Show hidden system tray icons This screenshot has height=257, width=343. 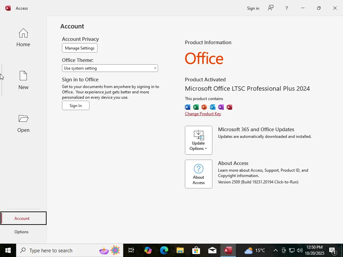pyautogui.click(x=276, y=250)
